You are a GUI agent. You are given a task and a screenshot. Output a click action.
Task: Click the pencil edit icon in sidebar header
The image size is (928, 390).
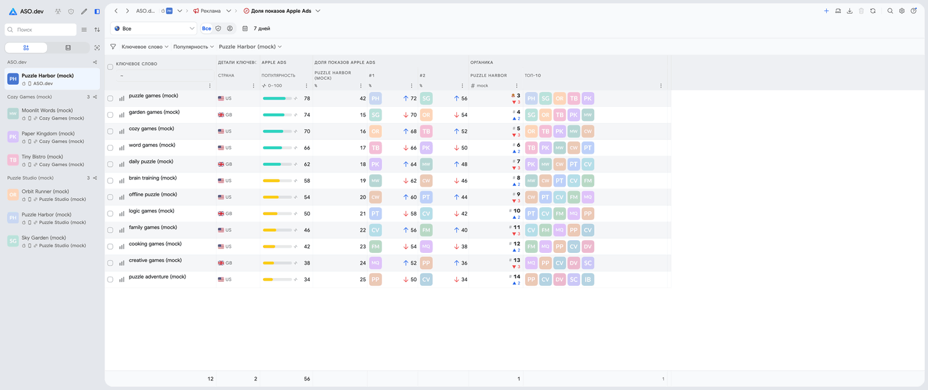pos(84,12)
